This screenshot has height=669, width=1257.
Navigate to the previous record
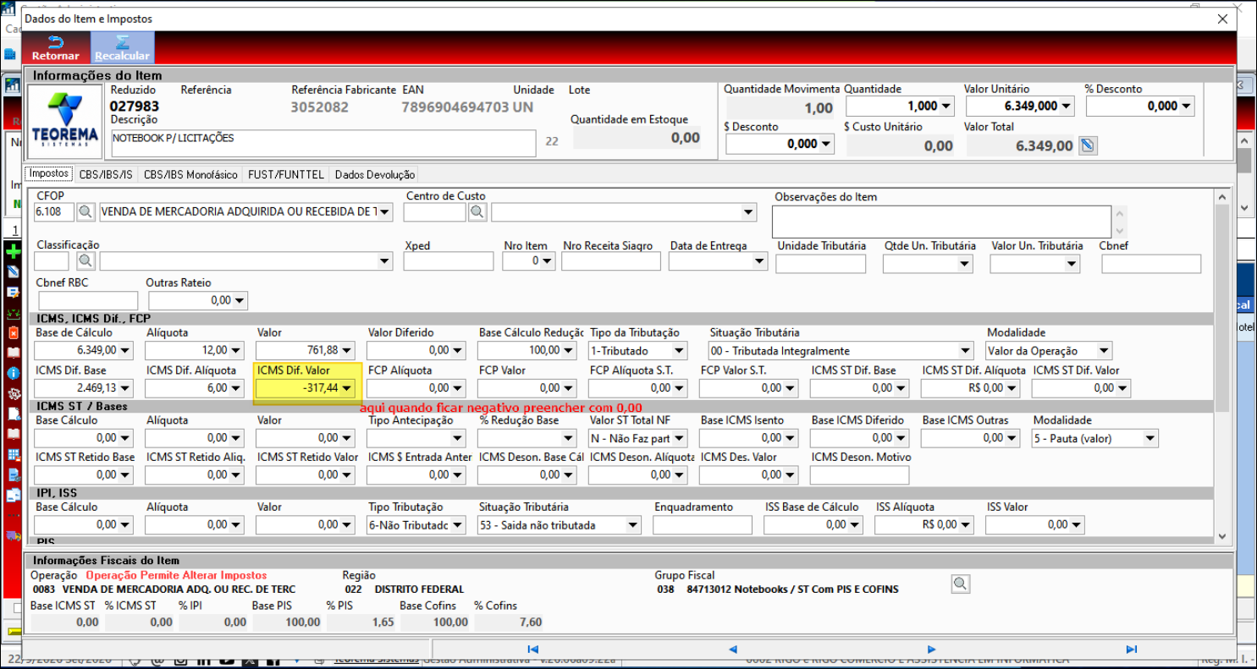pyautogui.click(x=733, y=650)
